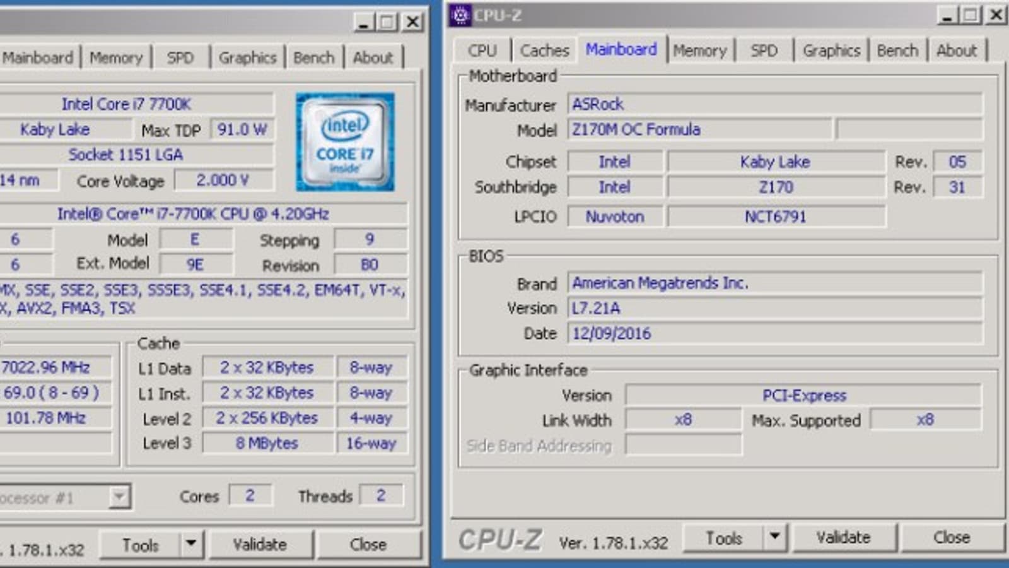Click the Tools button in the right window
The height and width of the screenshot is (568, 1009).
(x=723, y=538)
